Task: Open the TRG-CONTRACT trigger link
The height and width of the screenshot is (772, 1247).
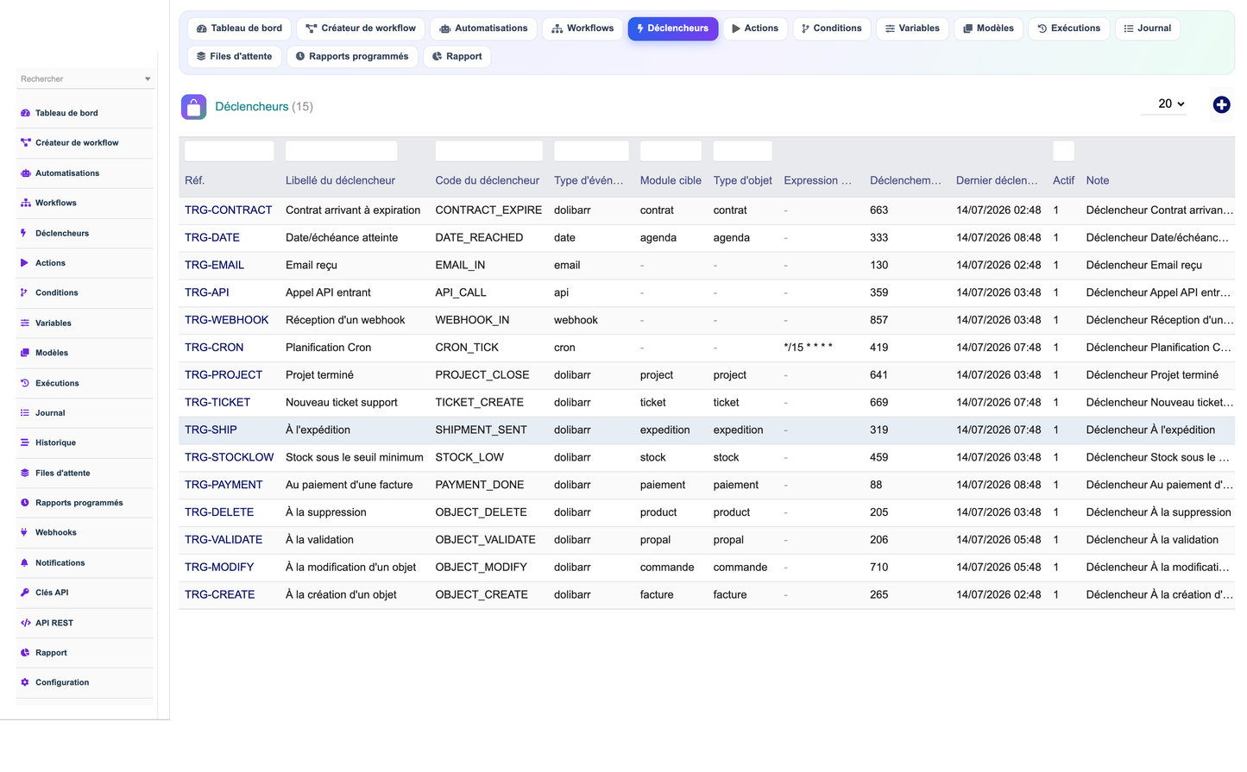Action: coord(228,210)
